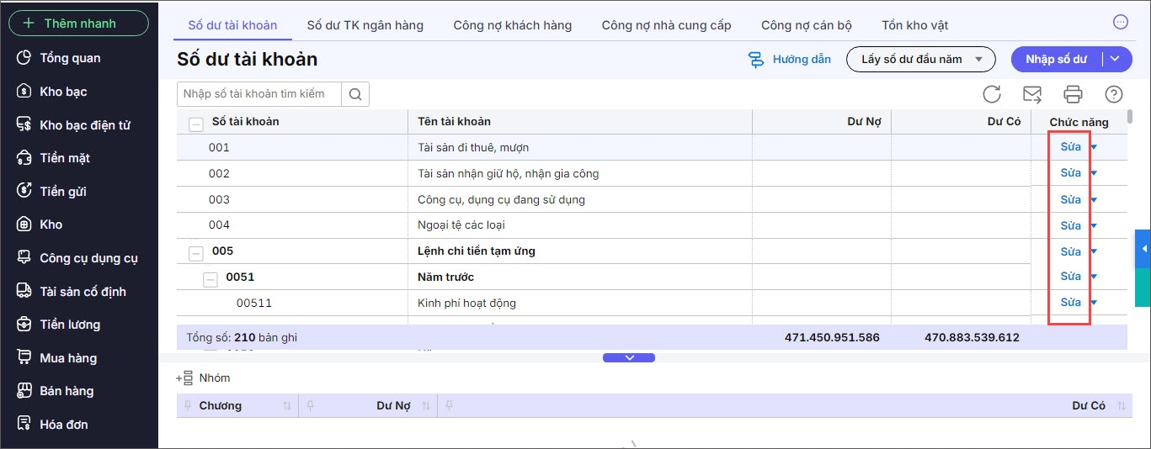The height and width of the screenshot is (449, 1151).
Task: Collapse the 005 account tree row
Action: (x=196, y=252)
